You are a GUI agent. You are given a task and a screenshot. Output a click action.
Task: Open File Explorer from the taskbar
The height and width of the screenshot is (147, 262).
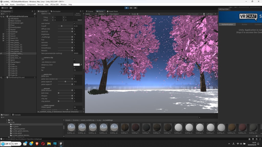(x=49, y=144)
